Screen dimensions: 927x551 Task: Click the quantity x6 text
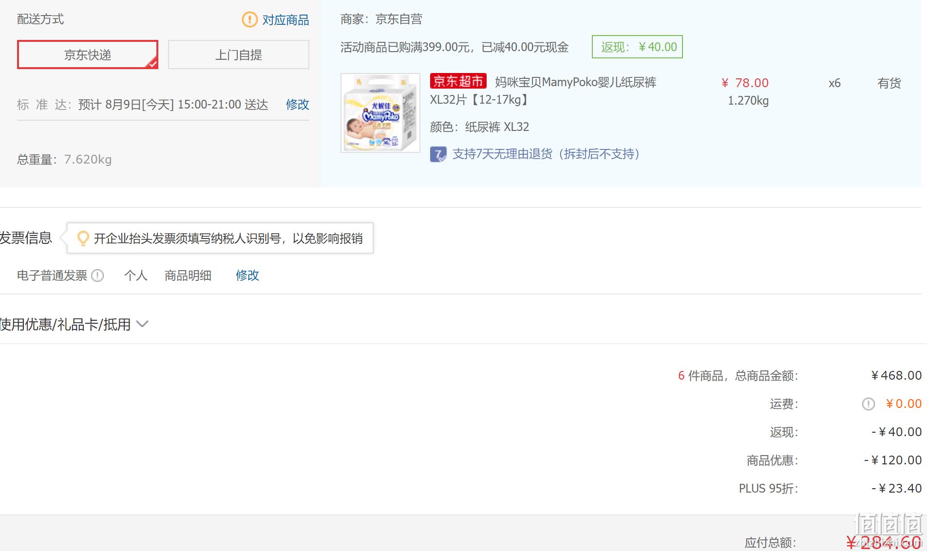coord(834,83)
